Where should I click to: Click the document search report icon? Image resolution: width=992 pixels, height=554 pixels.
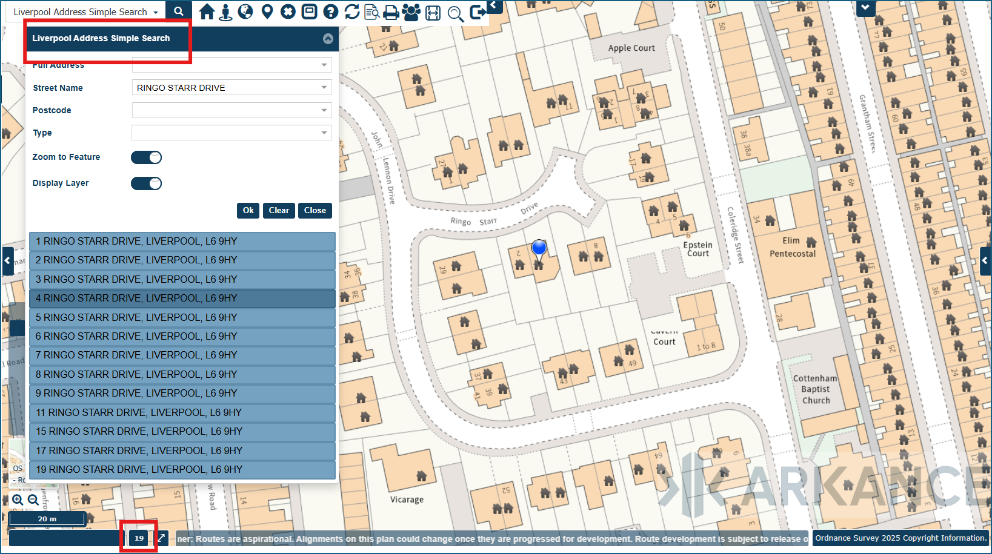372,12
